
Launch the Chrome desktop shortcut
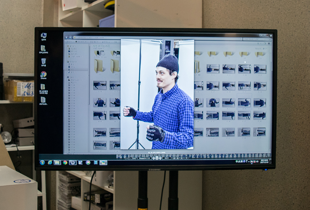pyautogui.click(x=43, y=75)
